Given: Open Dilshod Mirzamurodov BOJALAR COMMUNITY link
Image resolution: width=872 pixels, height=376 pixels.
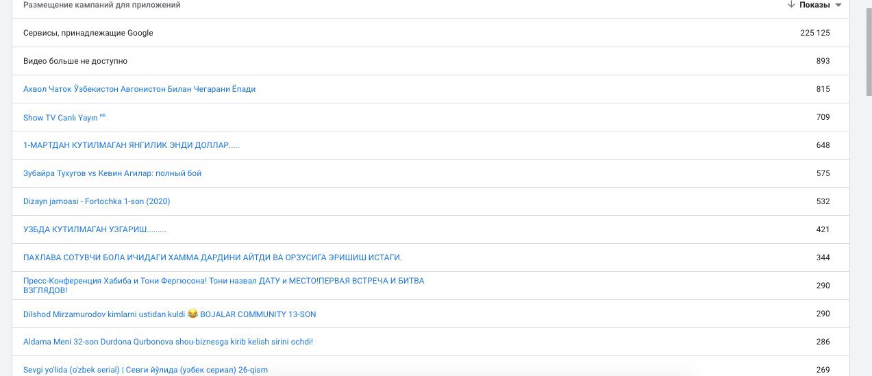Looking at the screenshot, I should 170,314.
